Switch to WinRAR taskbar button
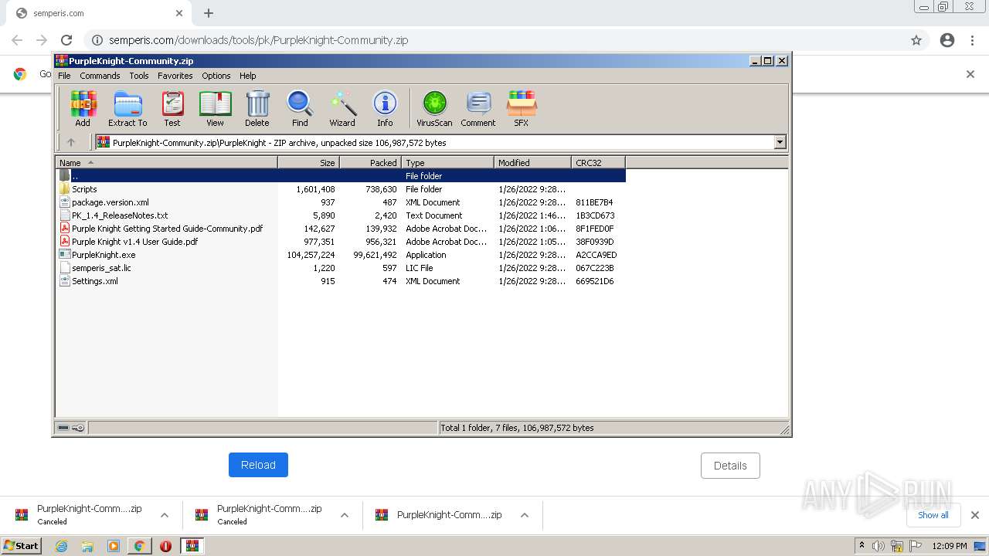This screenshot has height=556, width=989. (192, 546)
